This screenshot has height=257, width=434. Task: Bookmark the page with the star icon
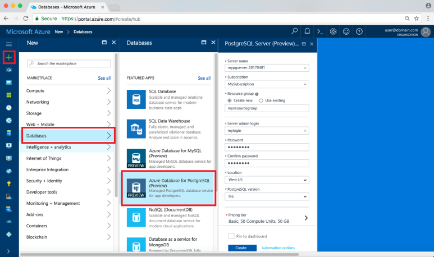tap(416, 19)
